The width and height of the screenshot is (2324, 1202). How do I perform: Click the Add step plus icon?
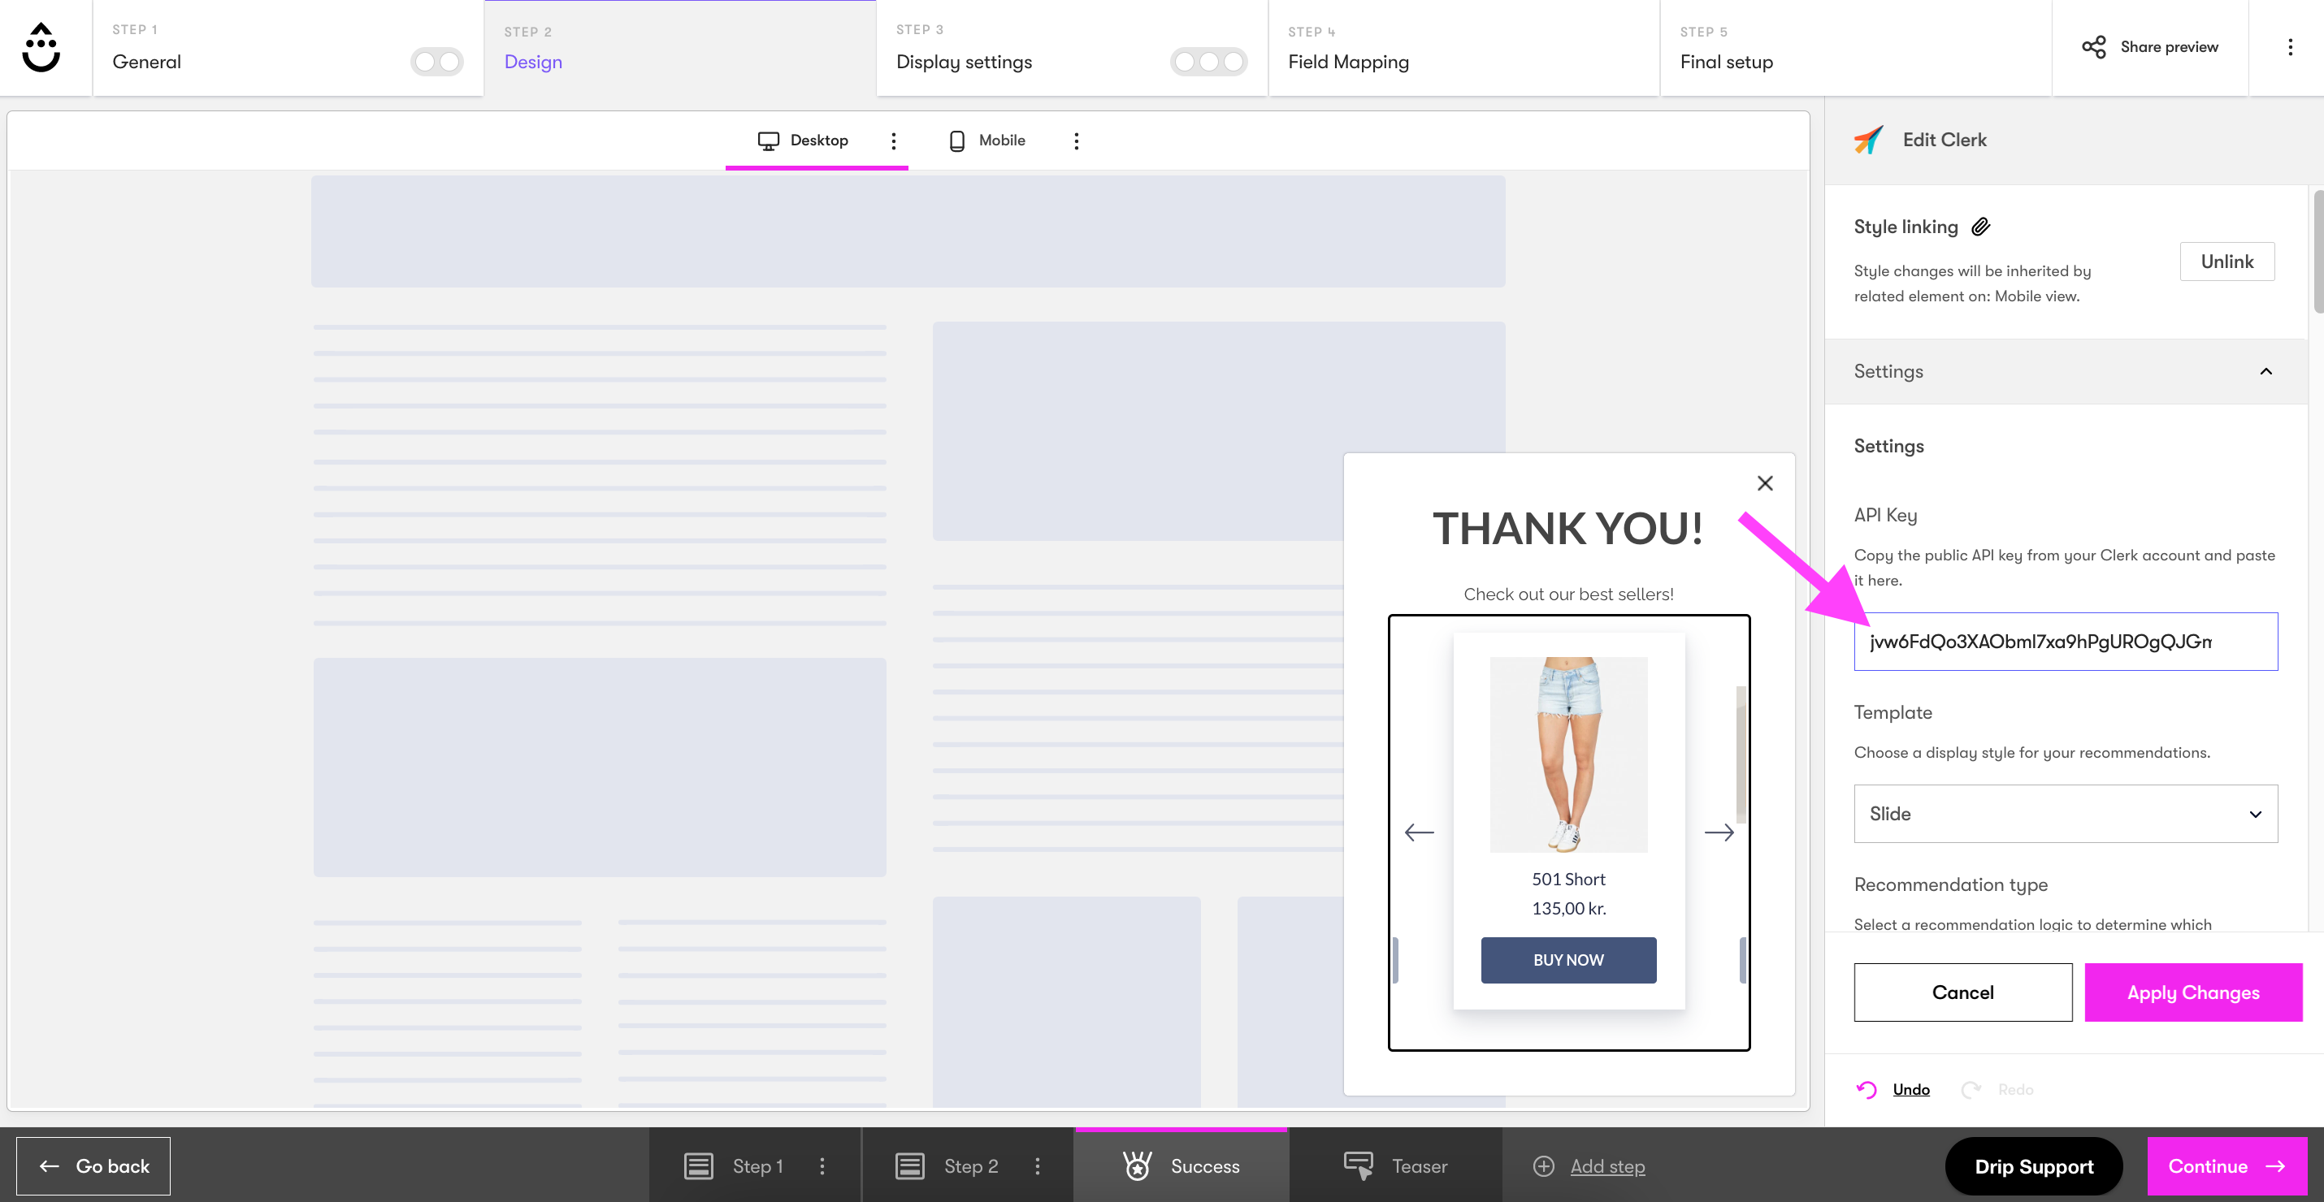click(1544, 1166)
